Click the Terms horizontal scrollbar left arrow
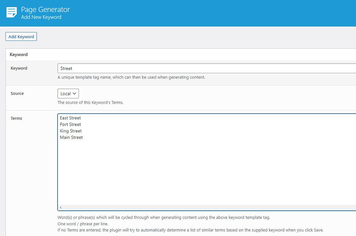The width and height of the screenshot is (356, 236). pos(60,208)
